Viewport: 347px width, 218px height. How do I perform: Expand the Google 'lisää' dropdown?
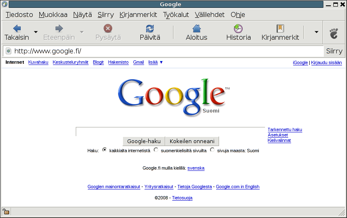[156, 62]
